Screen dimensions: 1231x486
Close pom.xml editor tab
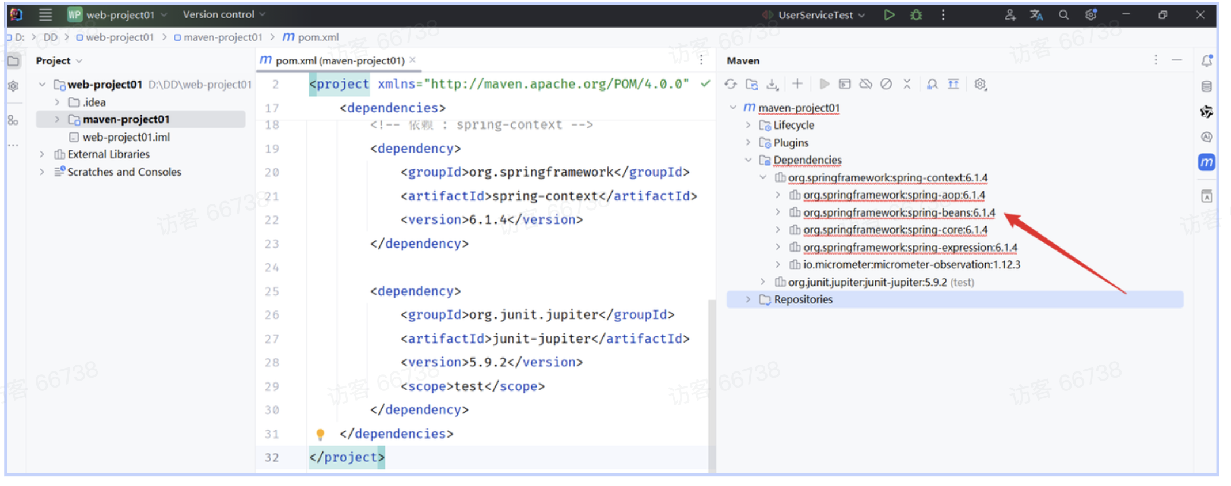point(412,60)
